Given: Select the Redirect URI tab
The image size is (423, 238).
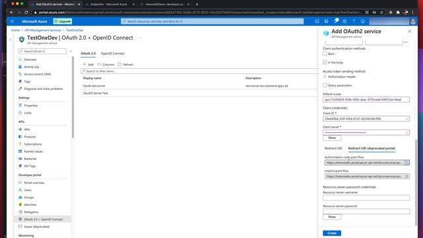Looking at the screenshot, I should click(333, 148).
